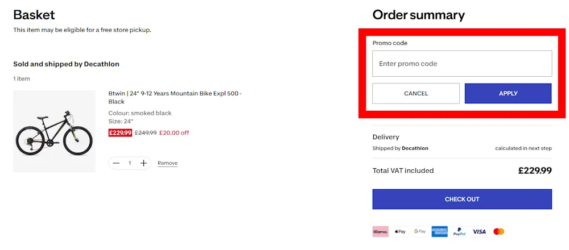The height and width of the screenshot is (250, 569).
Task: Open the mountain bike product image
Action: 54,131
